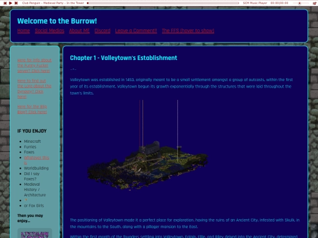
Task: Click the emoji icon in sidebar list
Action: coord(26,200)
